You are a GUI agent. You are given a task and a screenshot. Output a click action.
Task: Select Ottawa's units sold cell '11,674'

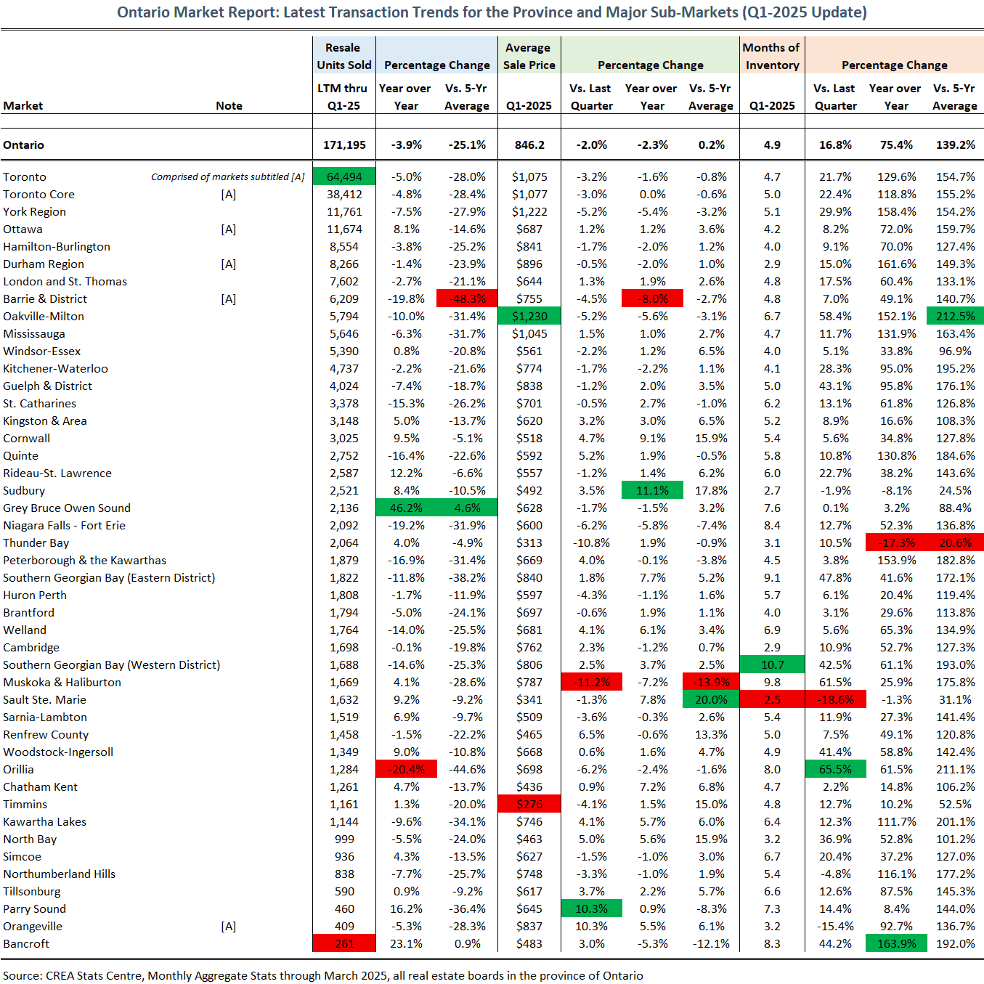tap(344, 229)
